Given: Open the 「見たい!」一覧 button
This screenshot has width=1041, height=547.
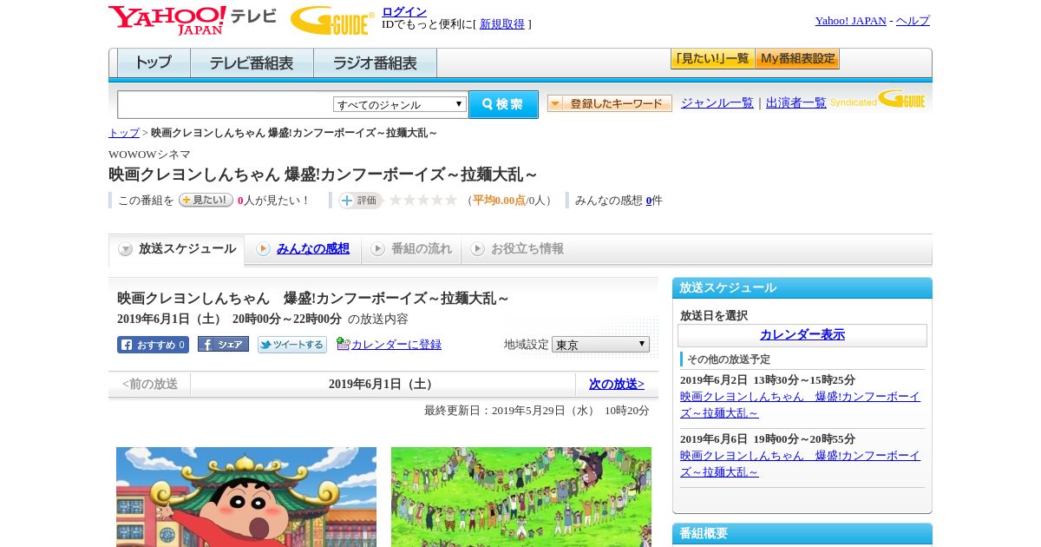Looking at the screenshot, I should [x=712, y=59].
